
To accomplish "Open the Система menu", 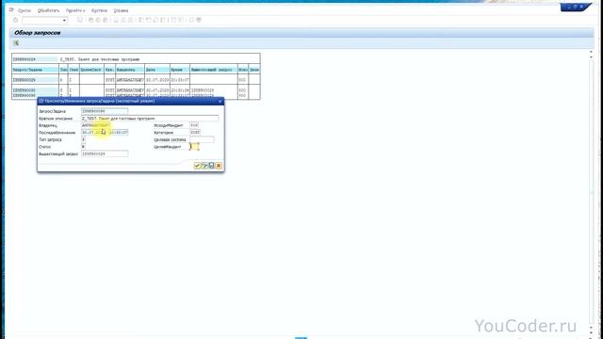I will 99,10.
